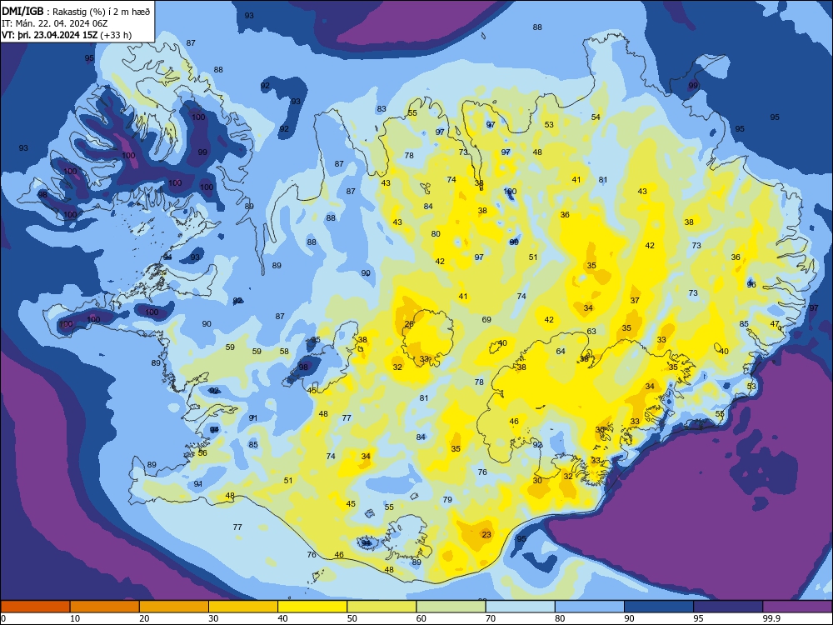The height and width of the screenshot is (625, 833).
Task: Click the '10' legend tick label
Action: tap(75, 618)
